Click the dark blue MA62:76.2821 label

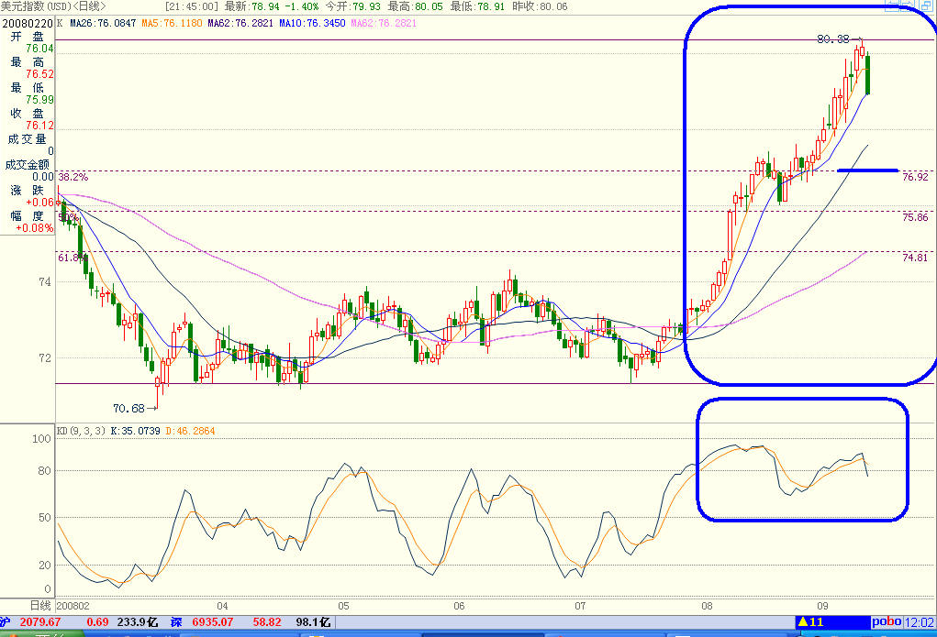(x=240, y=23)
